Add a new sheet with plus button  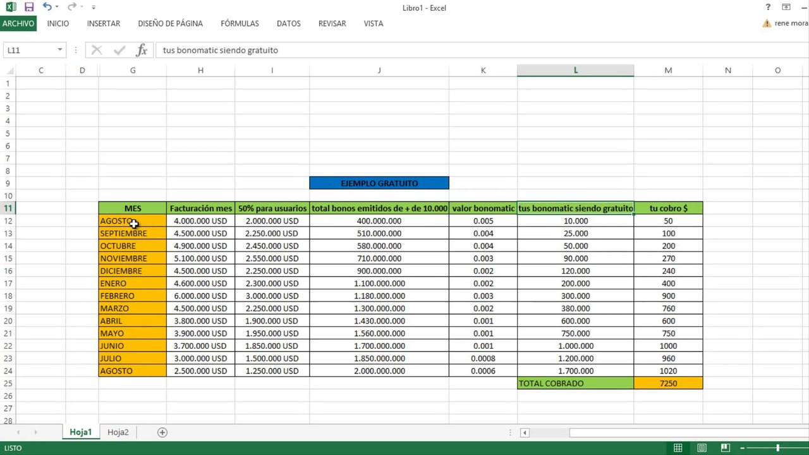tap(162, 432)
